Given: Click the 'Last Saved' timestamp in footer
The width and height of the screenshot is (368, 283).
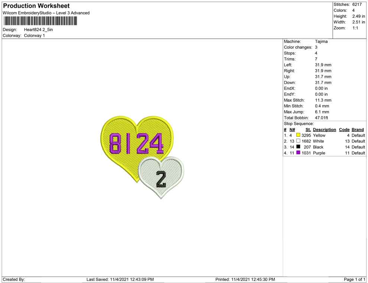Looking at the screenshot, I should (x=120, y=279).
